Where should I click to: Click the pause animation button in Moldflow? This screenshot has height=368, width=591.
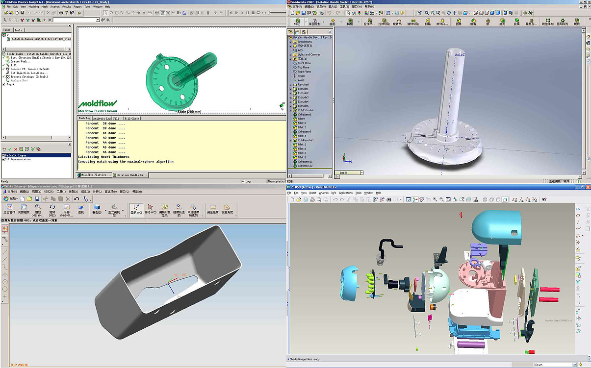248,13
